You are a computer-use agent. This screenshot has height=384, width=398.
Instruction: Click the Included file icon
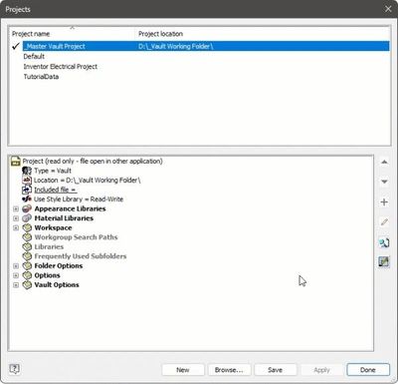(27, 190)
